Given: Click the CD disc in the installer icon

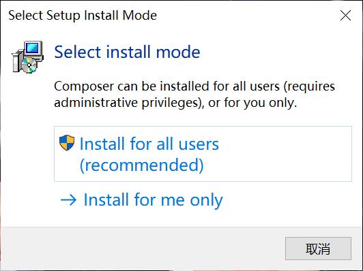Looking at the screenshot, I should click(29, 65).
